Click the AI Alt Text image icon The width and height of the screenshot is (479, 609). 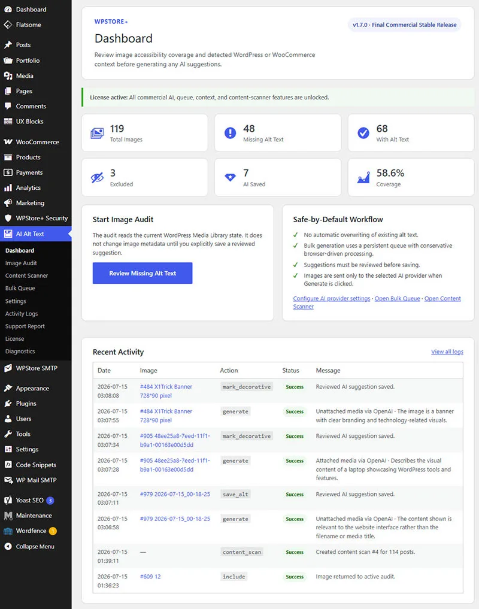click(x=8, y=234)
